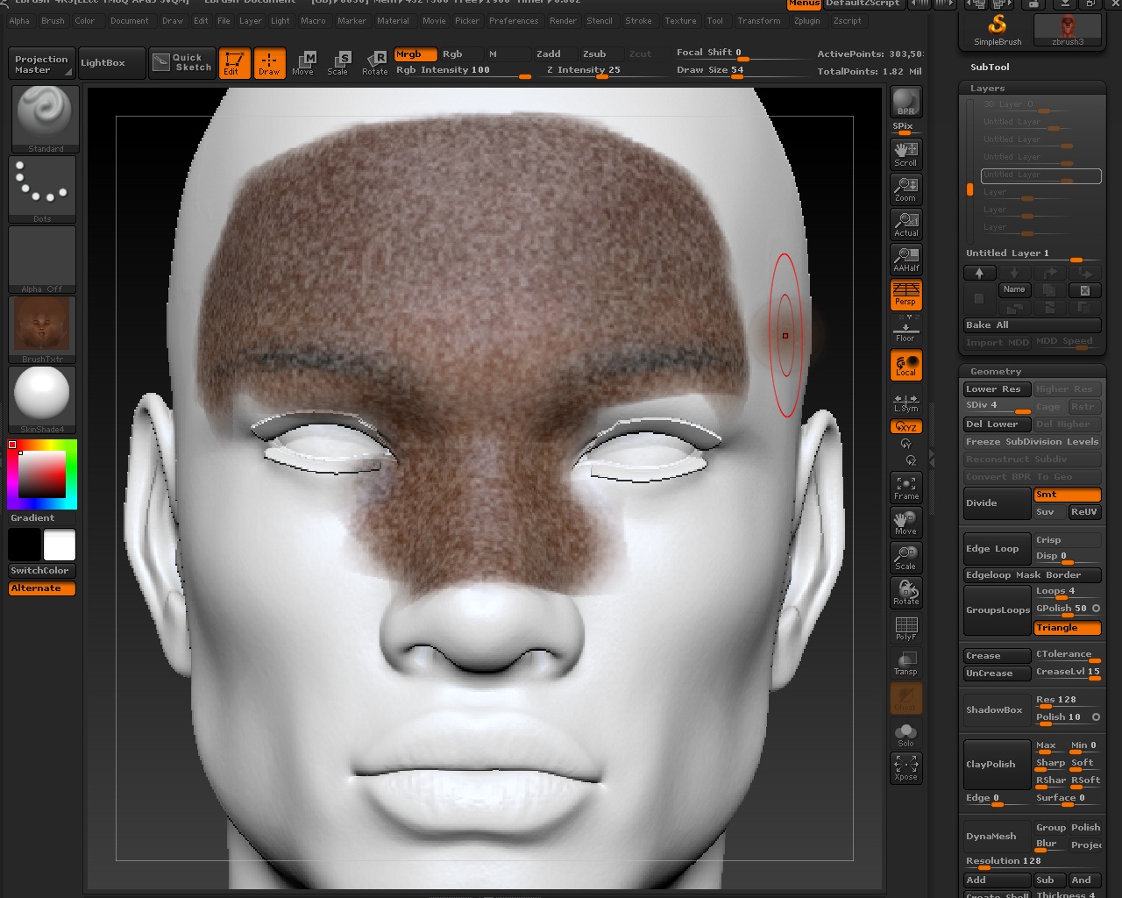Image resolution: width=1122 pixels, height=898 pixels.
Task: Open the Standard brush picker
Action: (x=45, y=118)
